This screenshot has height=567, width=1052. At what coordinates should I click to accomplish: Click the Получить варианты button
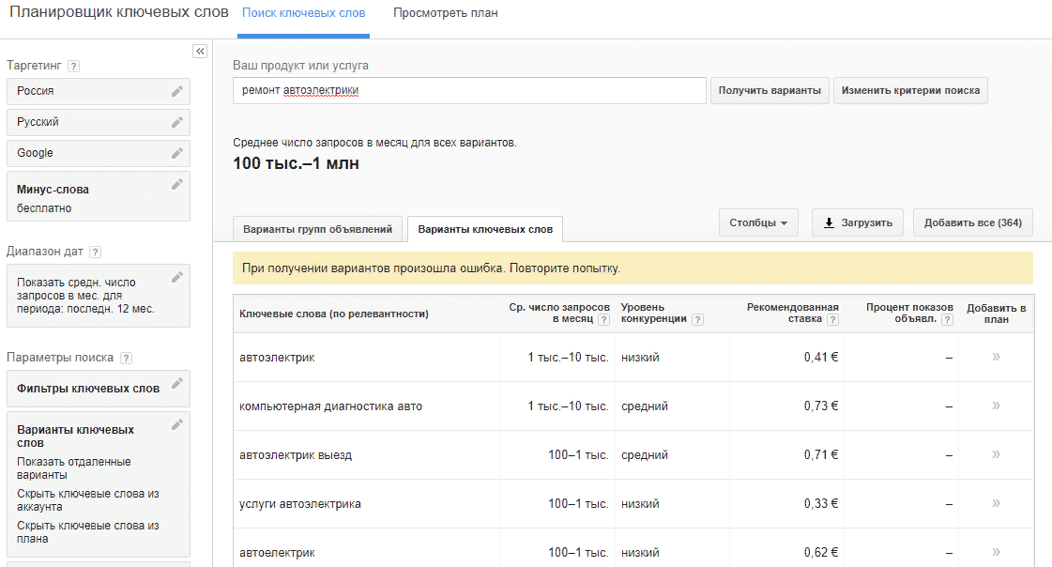click(770, 90)
